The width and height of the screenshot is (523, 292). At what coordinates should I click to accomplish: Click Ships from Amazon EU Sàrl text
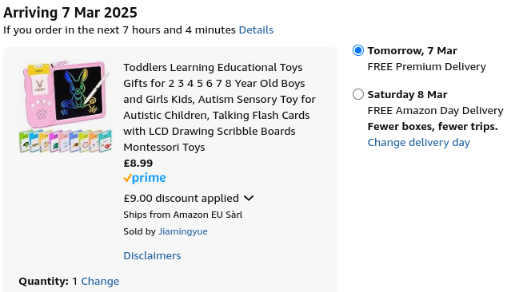183,215
